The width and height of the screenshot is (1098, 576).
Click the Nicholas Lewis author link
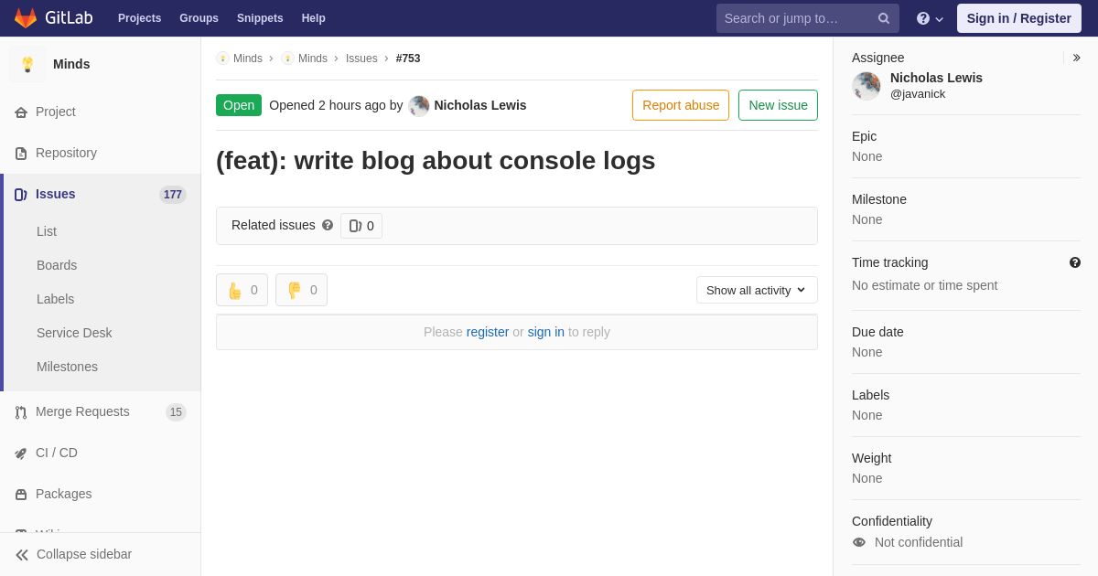480,105
